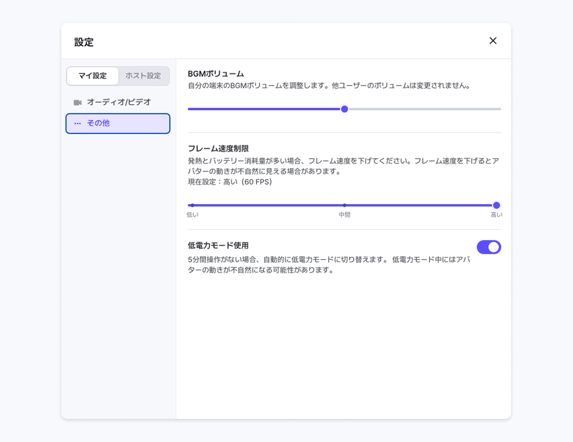
Task: Click the フレーム速度制限 heading
Action: click(218, 149)
